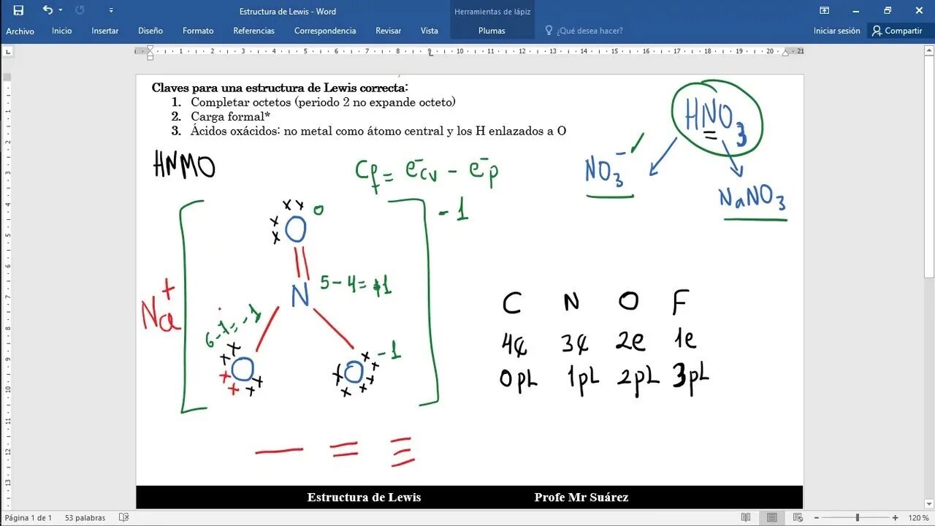Open the Archivo menu
Viewport: 935px width, 526px height.
click(20, 31)
